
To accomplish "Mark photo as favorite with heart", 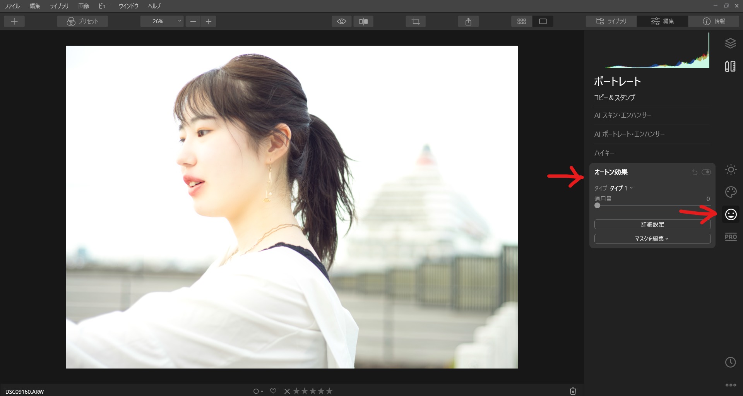I will coord(273,391).
